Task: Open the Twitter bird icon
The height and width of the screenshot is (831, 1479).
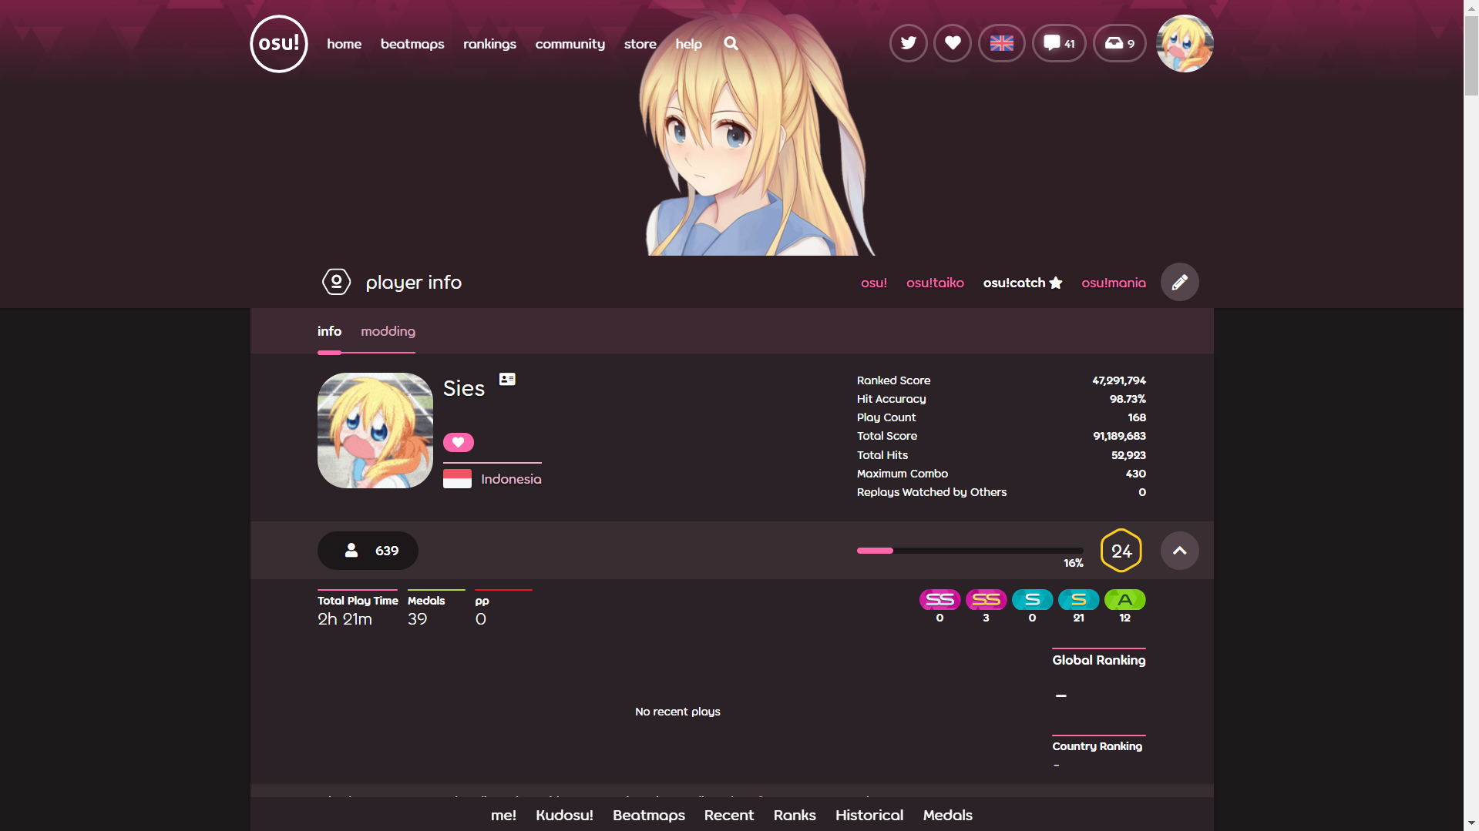Action: coord(909,43)
